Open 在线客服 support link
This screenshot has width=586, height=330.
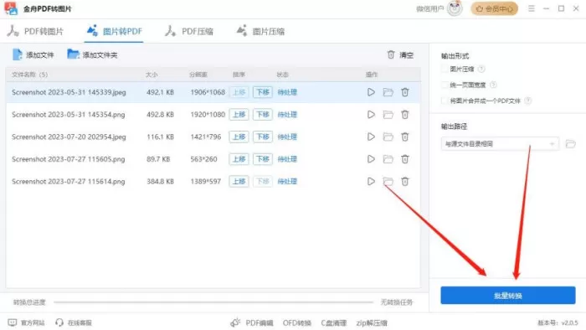pos(74,322)
